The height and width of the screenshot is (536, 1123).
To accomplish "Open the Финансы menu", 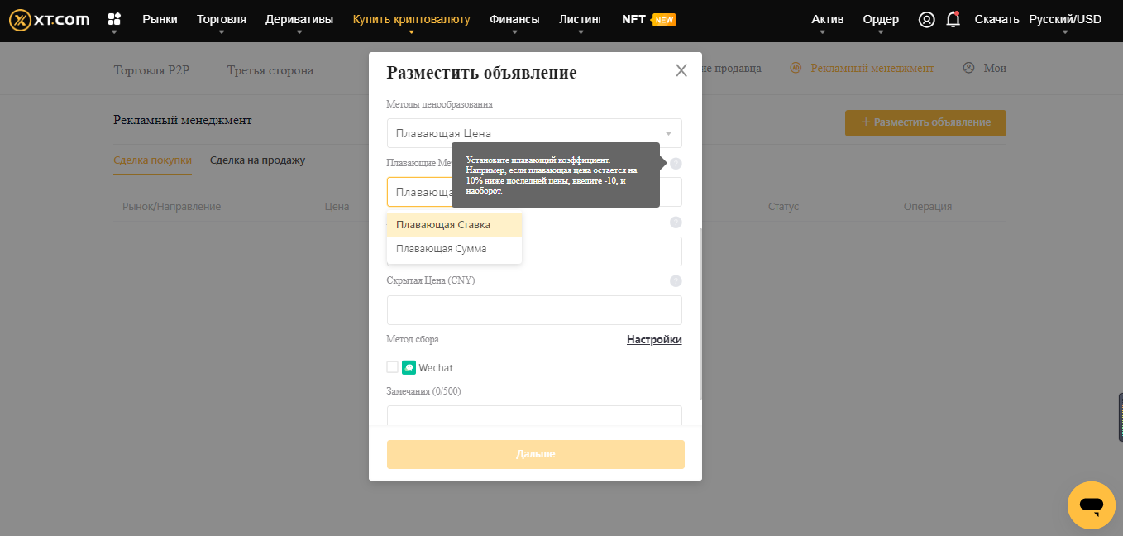I will point(514,19).
